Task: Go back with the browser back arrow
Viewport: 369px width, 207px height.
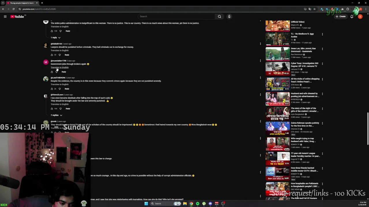Action: [x=3, y=9]
